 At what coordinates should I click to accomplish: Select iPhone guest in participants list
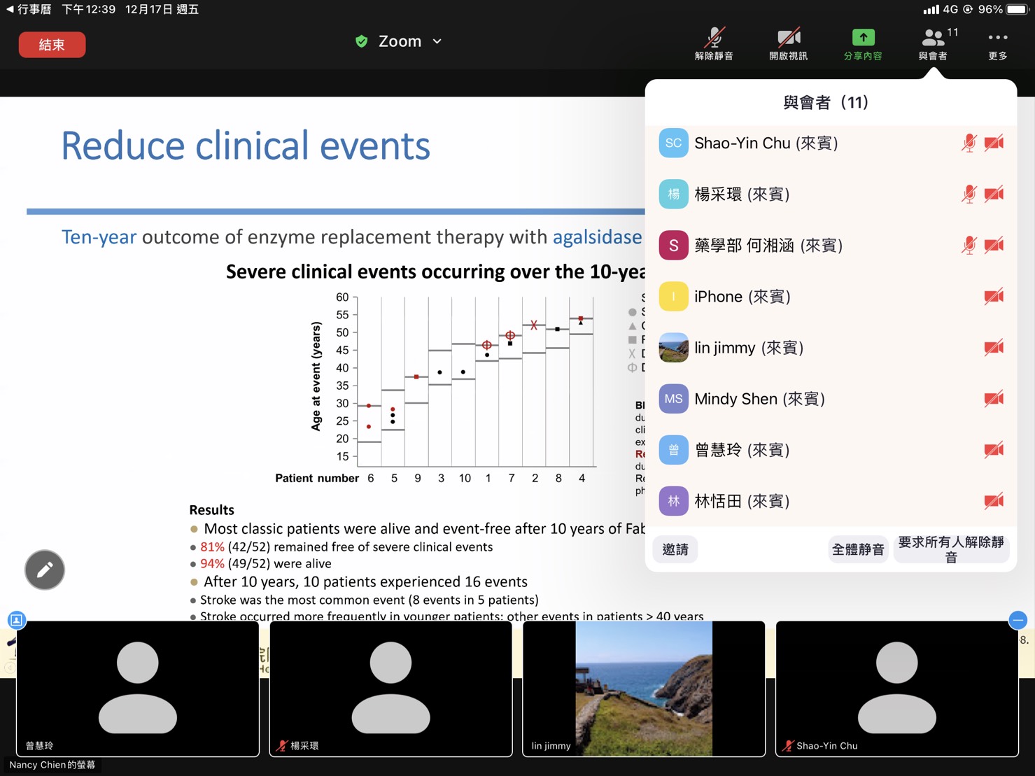[x=742, y=297]
